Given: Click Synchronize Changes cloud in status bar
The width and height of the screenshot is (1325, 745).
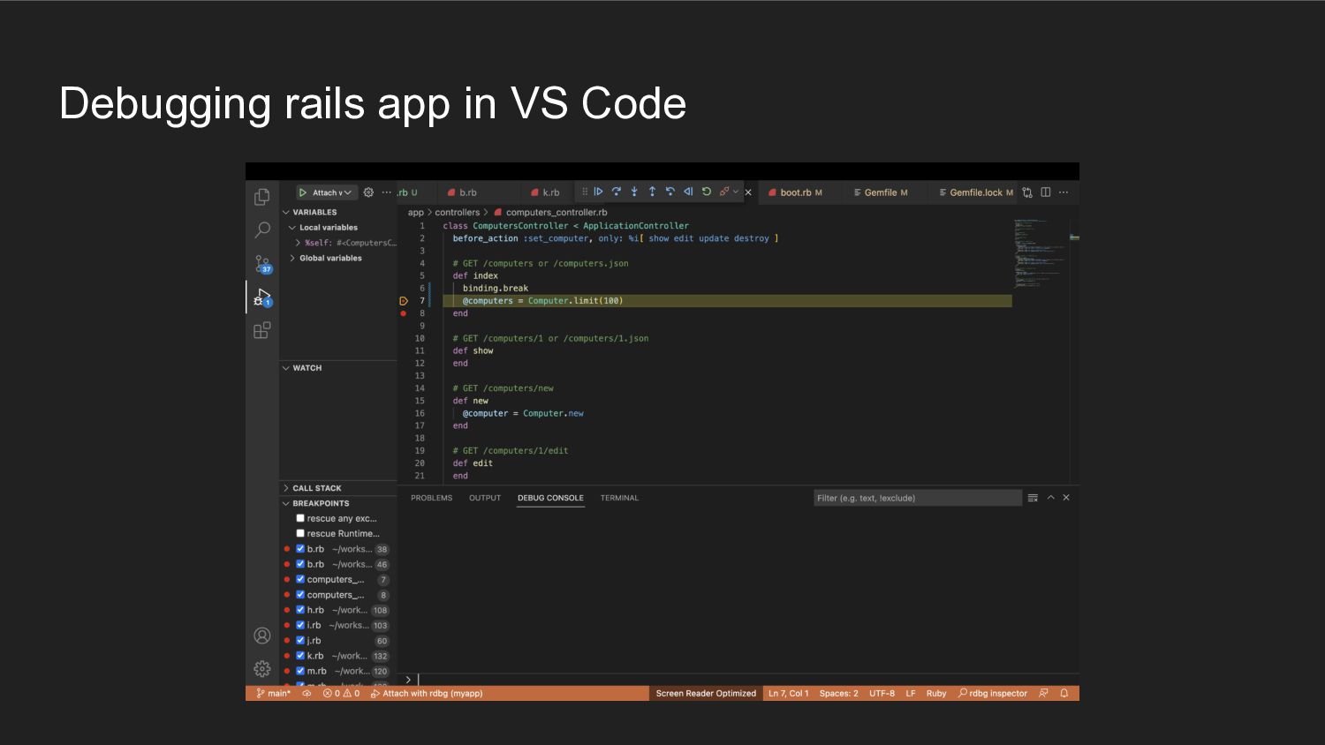Looking at the screenshot, I should [307, 694].
